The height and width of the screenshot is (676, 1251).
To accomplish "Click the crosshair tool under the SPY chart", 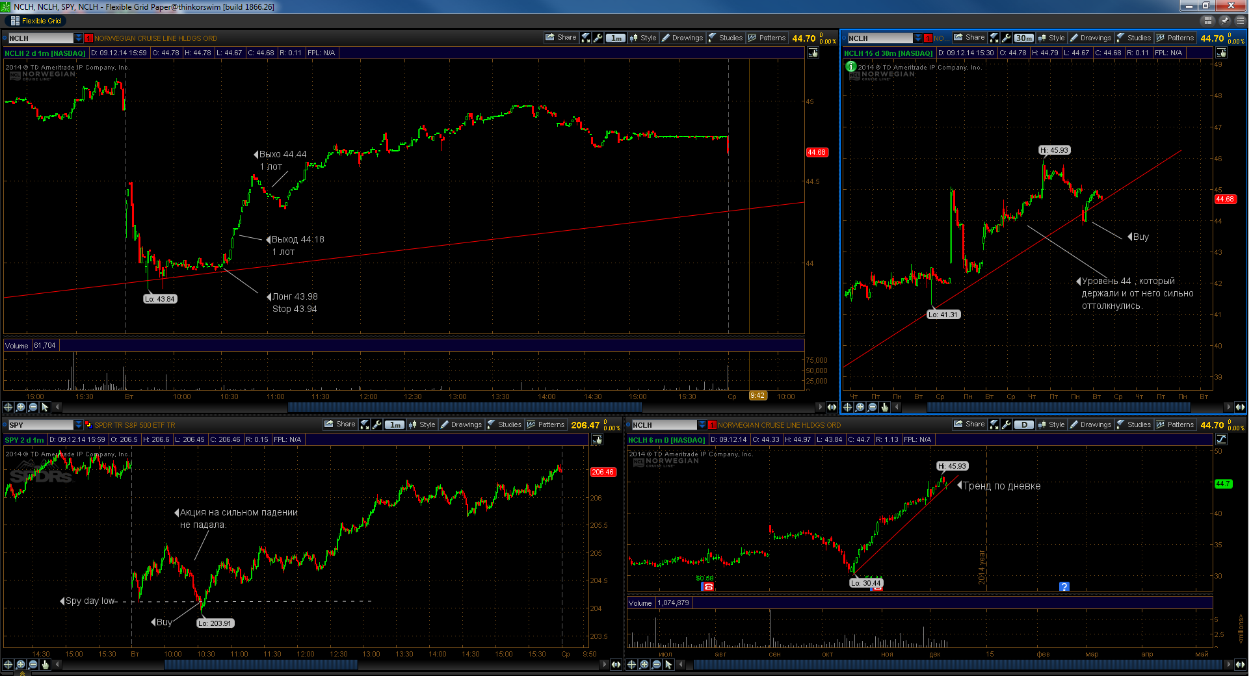I will click(8, 664).
